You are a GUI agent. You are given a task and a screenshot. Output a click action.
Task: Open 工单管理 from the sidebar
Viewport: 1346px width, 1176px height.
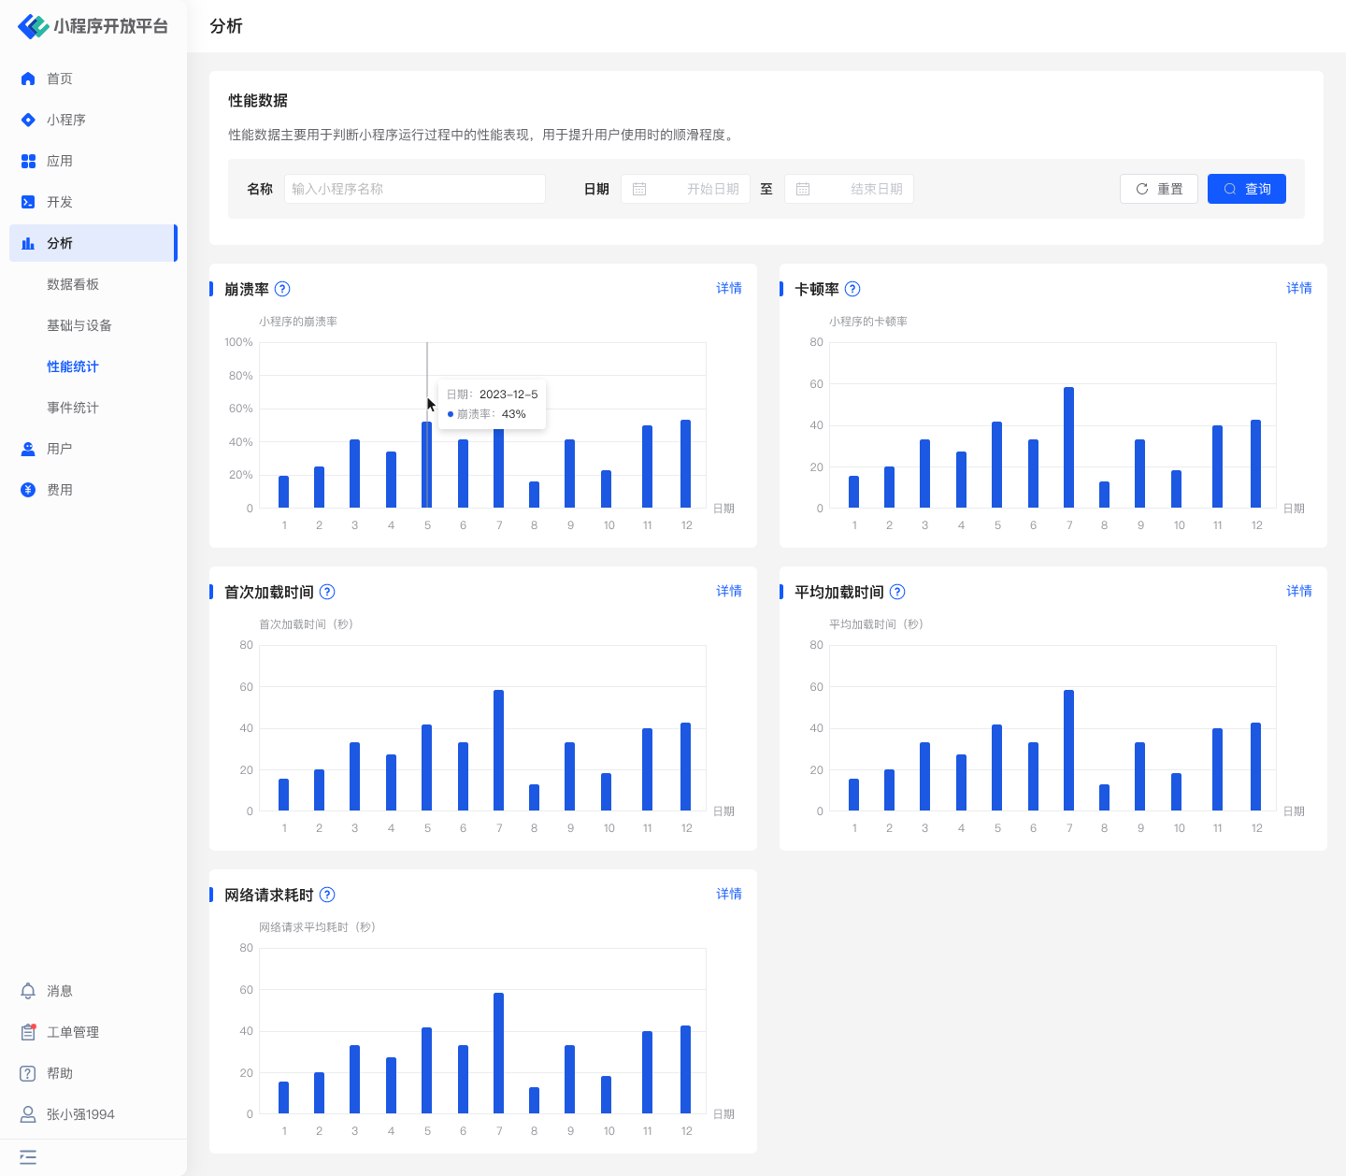[x=73, y=1032]
